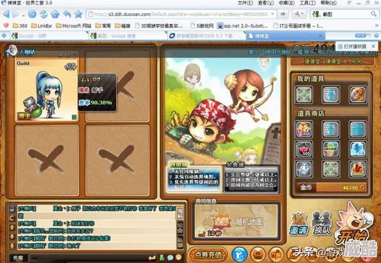The height and width of the screenshot is (263, 381).
Task: Toggle the bottom-left closed player slot
Action: pos(47,160)
